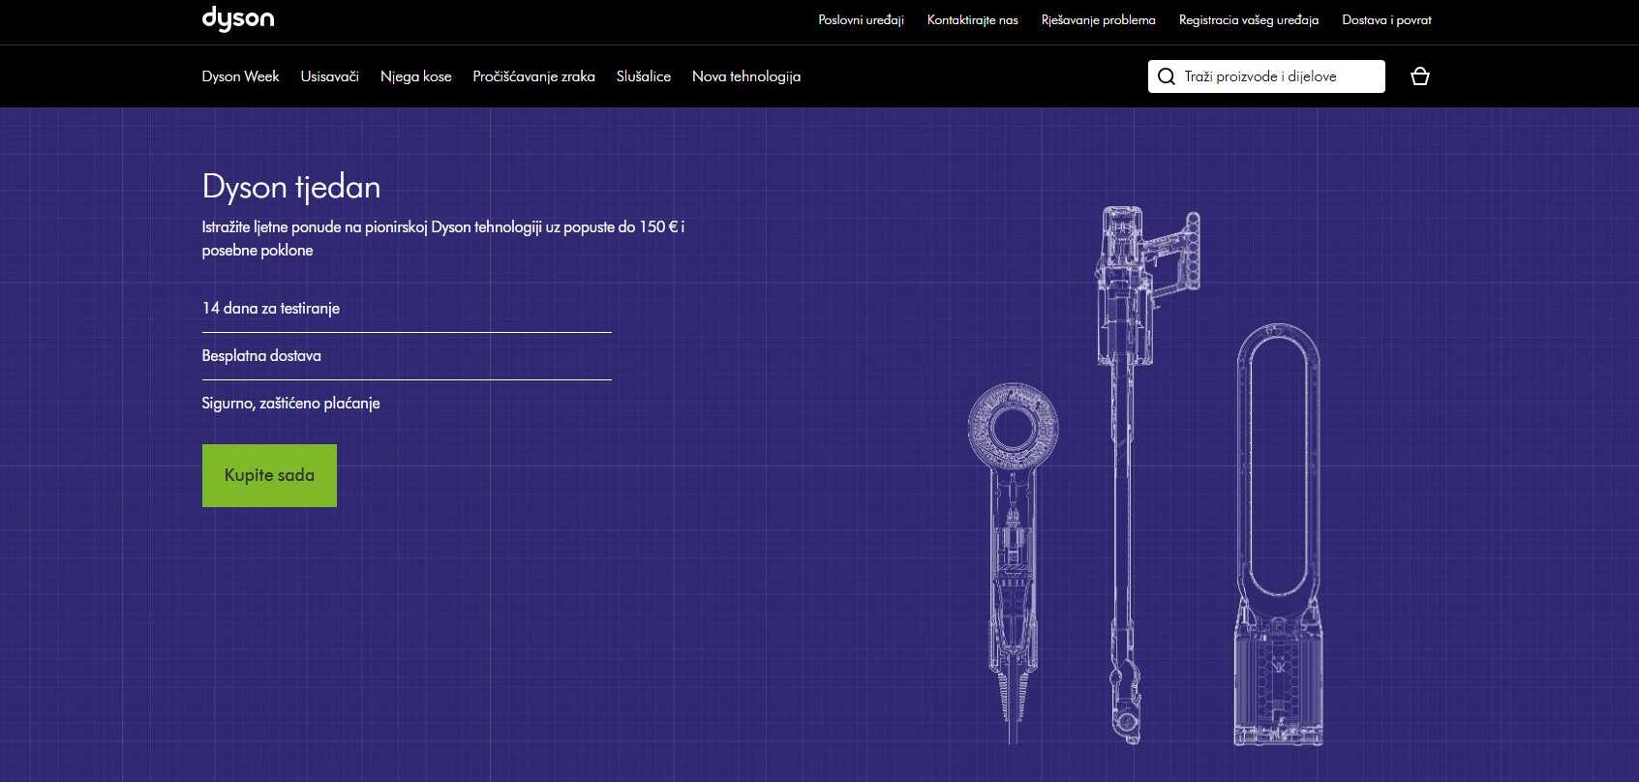Screen dimensions: 1639x782
Task: Click the Dyson logo
Action: pos(237,19)
